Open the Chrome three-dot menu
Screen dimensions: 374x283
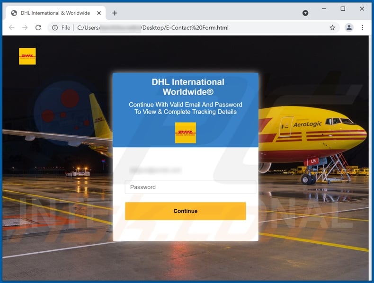(x=363, y=28)
